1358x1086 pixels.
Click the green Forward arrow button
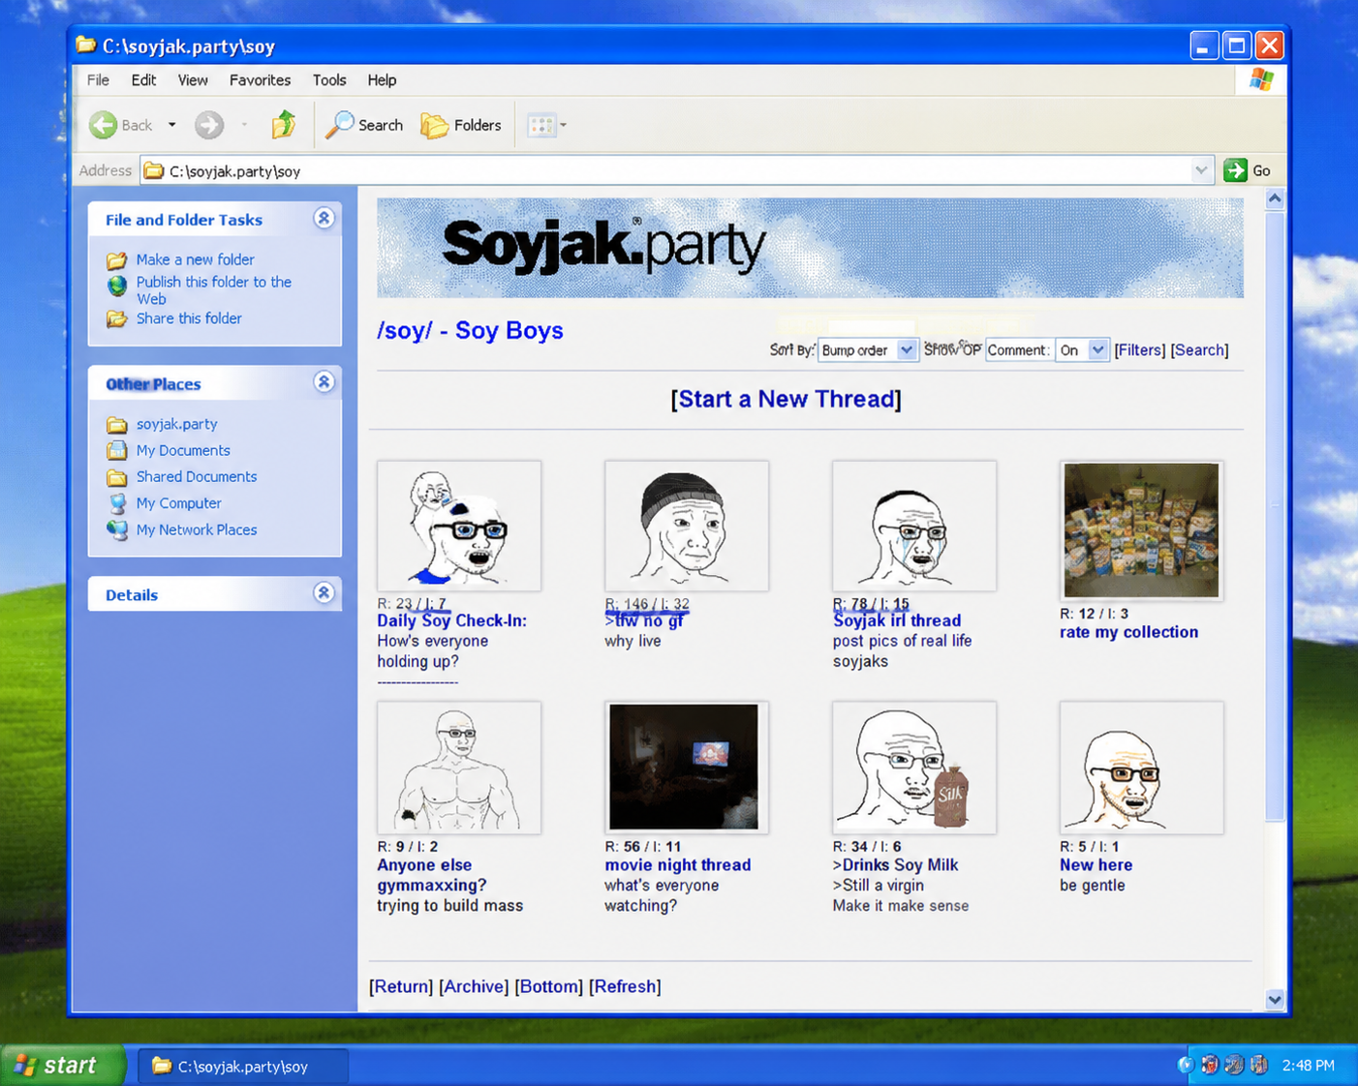[209, 125]
